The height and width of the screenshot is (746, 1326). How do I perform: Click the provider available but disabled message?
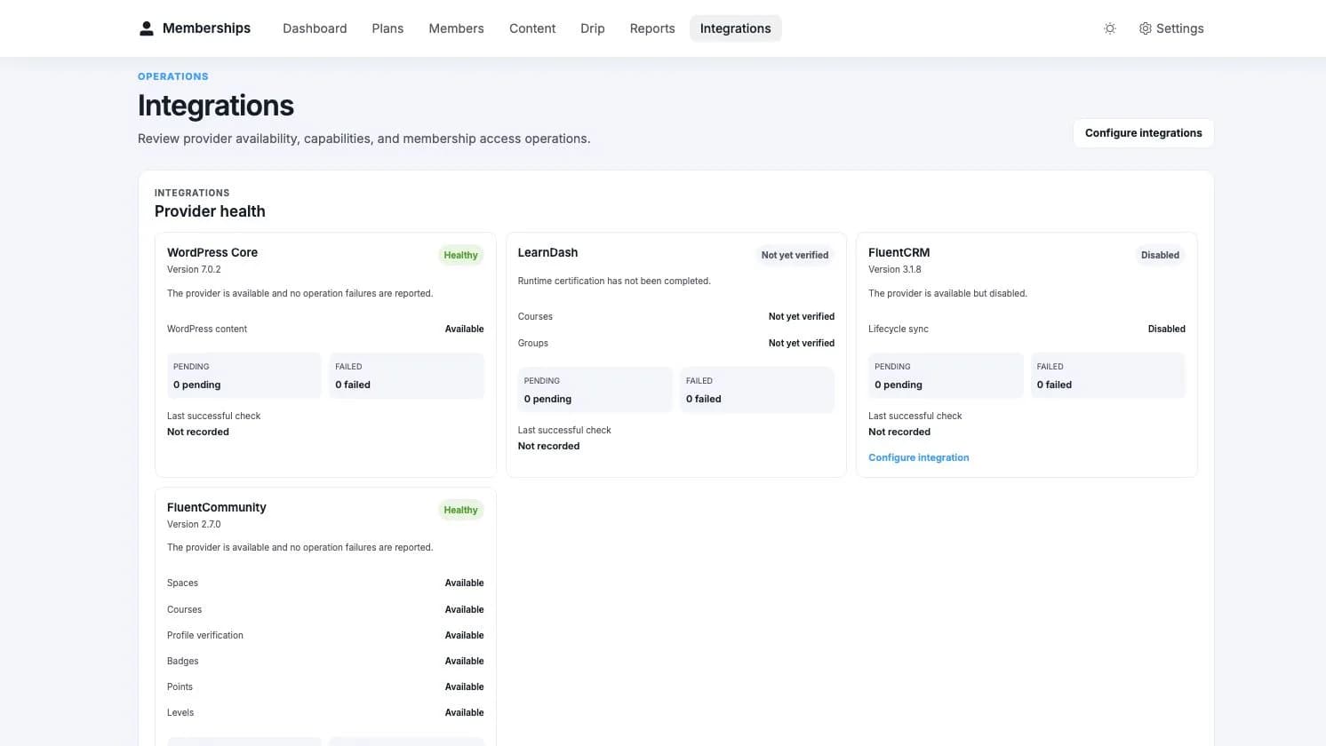coord(947,293)
